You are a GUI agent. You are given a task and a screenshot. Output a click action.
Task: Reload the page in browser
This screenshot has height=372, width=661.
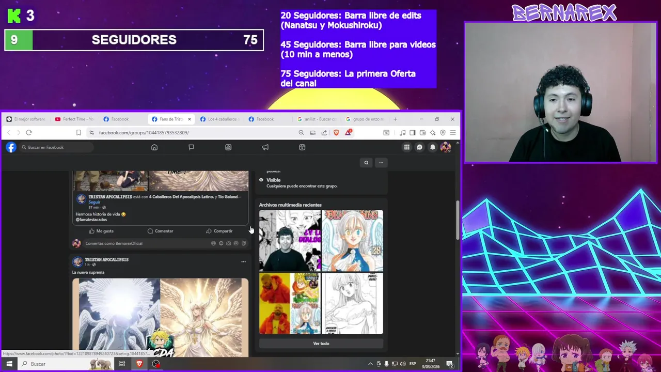[29, 133]
